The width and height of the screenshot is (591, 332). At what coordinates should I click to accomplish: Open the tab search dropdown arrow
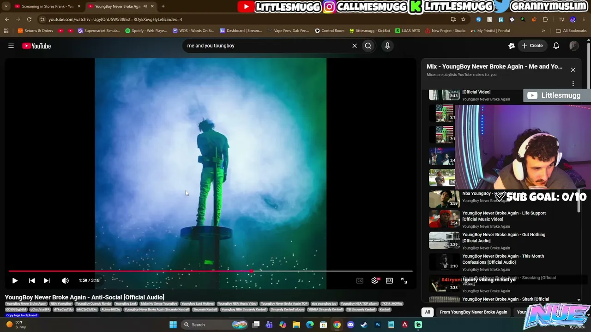(6, 6)
